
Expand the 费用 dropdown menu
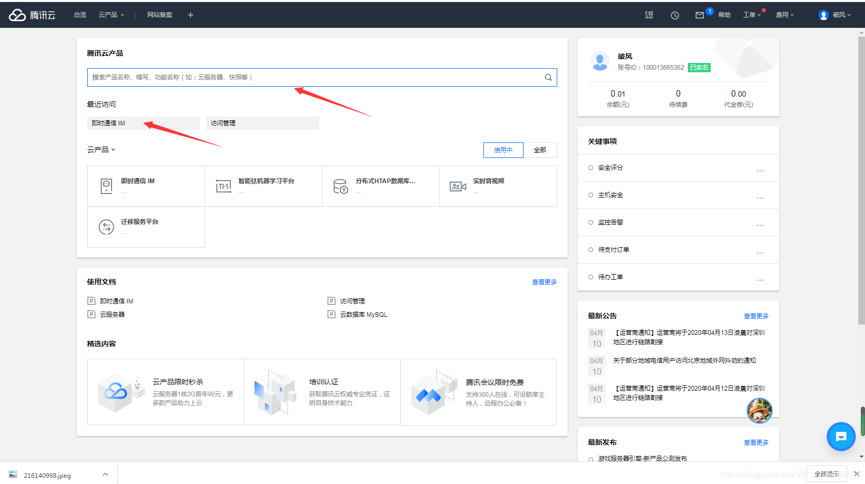(x=785, y=15)
